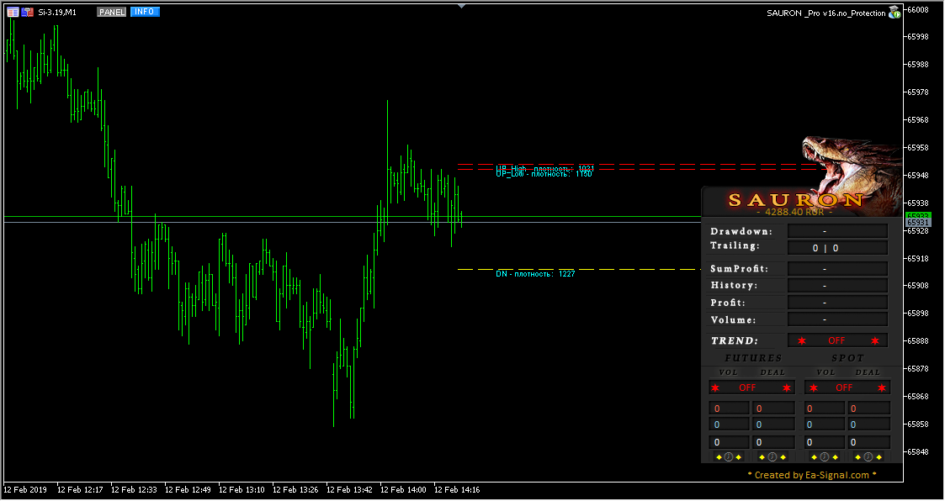The image size is (945, 501).
Task: Click the 65998 price scale label
Action: pyautogui.click(x=918, y=37)
